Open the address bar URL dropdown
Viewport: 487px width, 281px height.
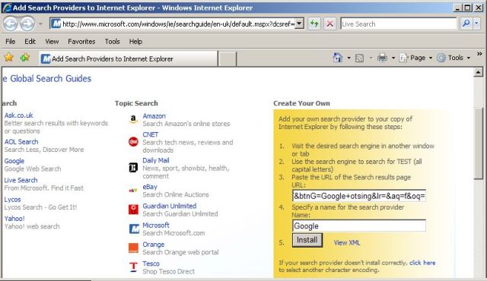(299, 24)
